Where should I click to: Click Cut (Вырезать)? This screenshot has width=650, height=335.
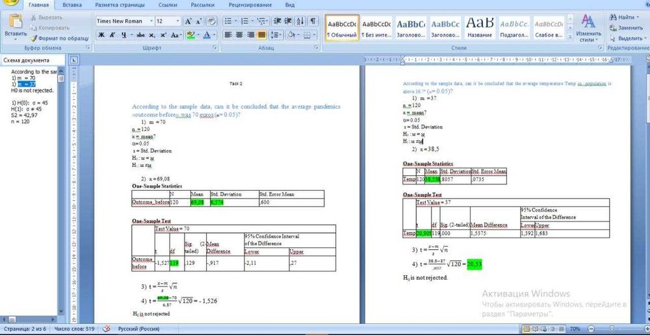pos(46,18)
